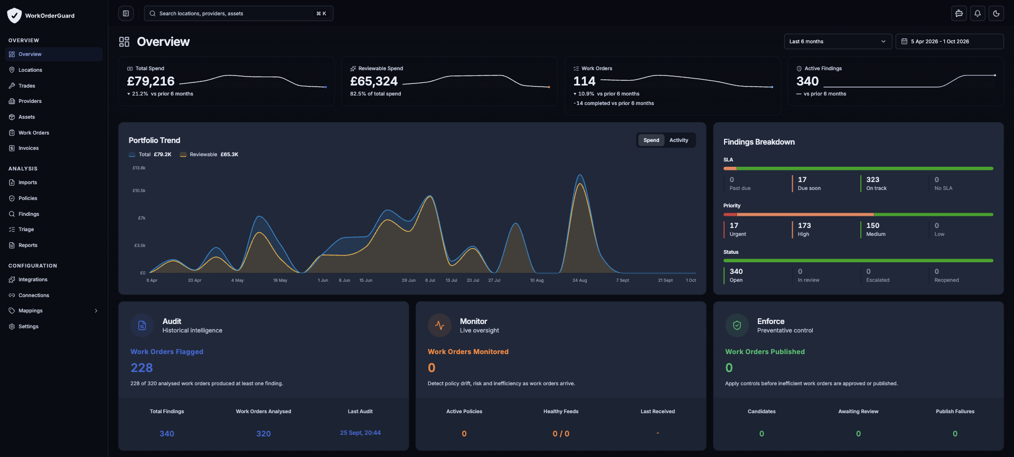The width and height of the screenshot is (1014, 457).
Task: Focus the search locations, providers, assets field
Action: [x=239, y=13]
